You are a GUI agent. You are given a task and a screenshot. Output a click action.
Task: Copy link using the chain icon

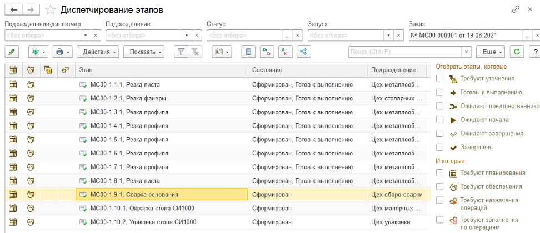pos(516,9)
